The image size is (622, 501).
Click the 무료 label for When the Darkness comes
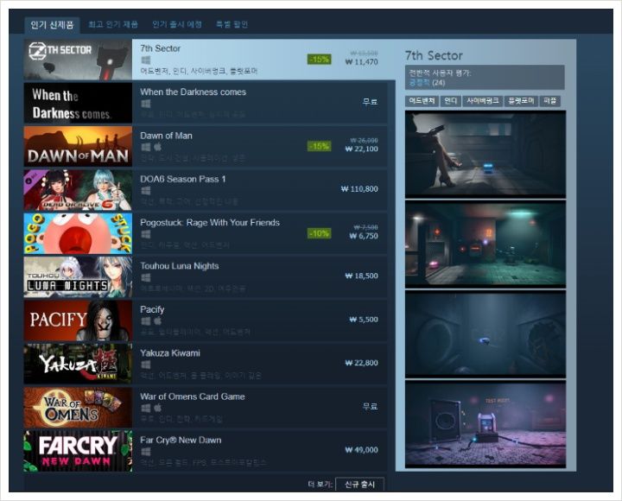(x=370, y=102)
